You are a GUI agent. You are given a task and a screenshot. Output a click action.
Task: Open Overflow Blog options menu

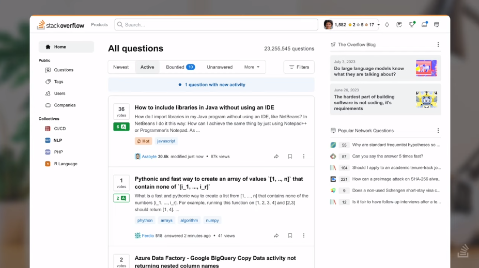click(438, 44)
